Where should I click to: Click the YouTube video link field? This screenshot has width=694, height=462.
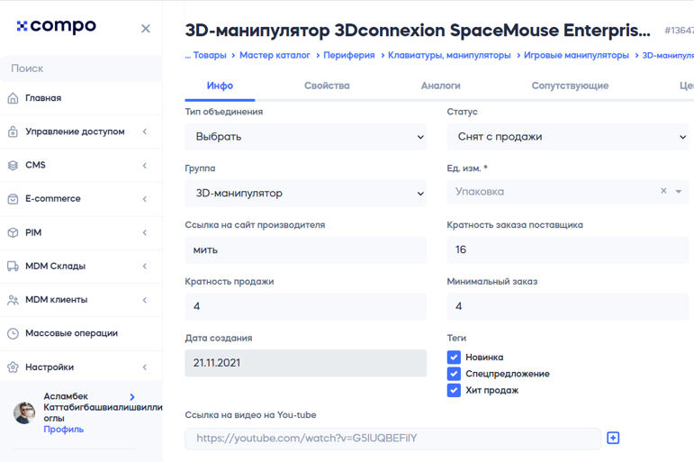[393, 439]
